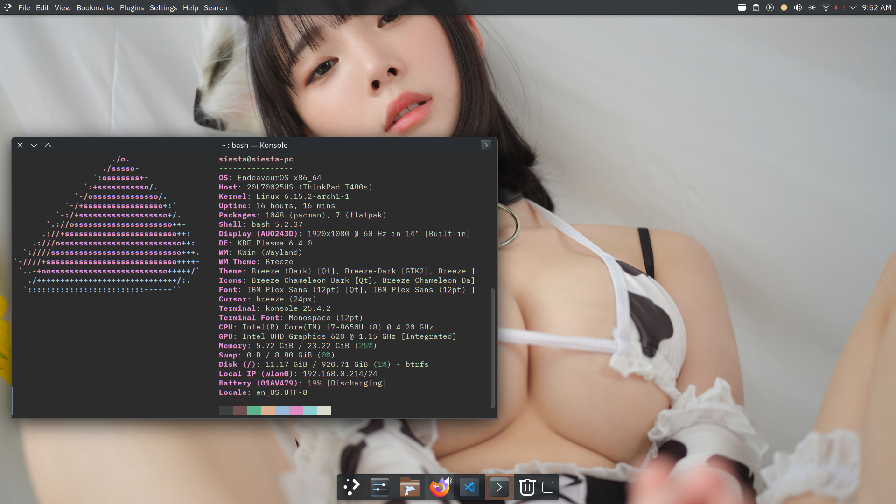
Task: Open the audio volume tray icon
Action: [798, 7]
